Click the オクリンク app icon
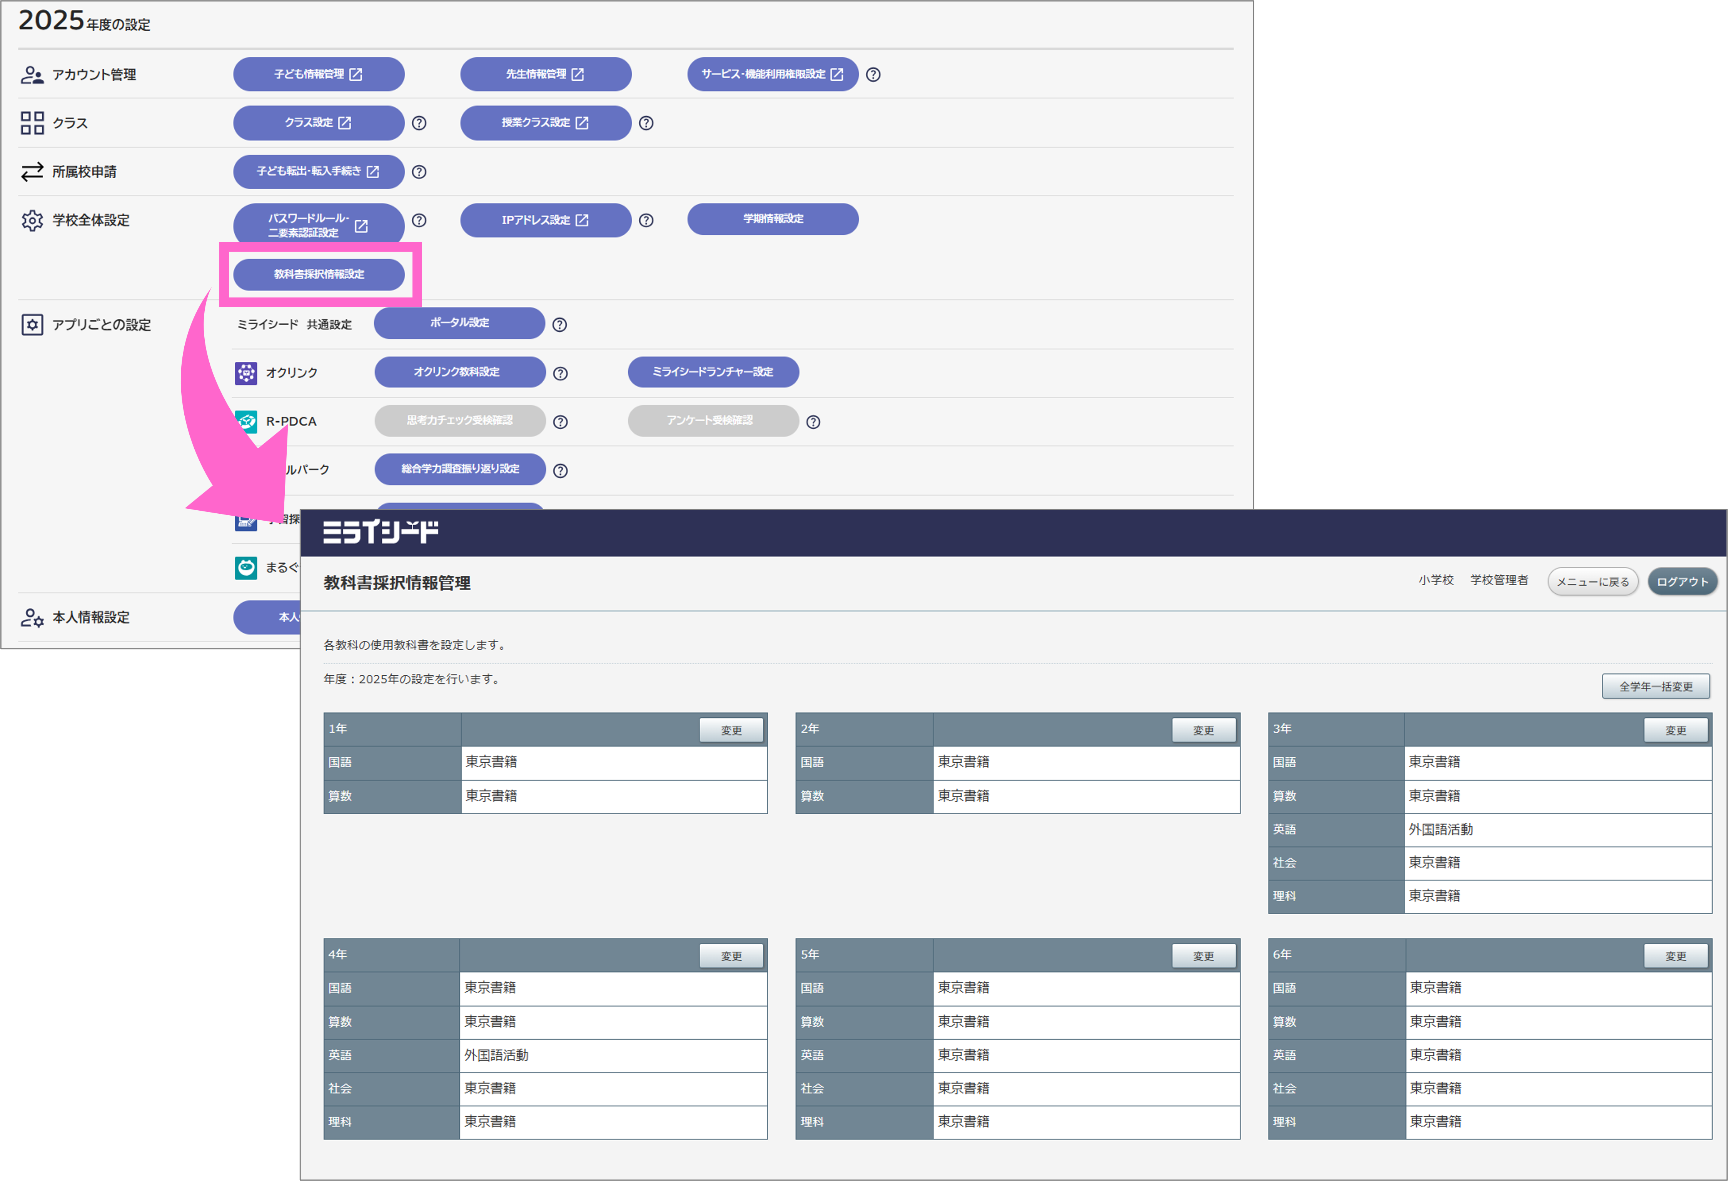Image resolution: width=1728 pixels, height=1181 pixels. tap(246, 373)
